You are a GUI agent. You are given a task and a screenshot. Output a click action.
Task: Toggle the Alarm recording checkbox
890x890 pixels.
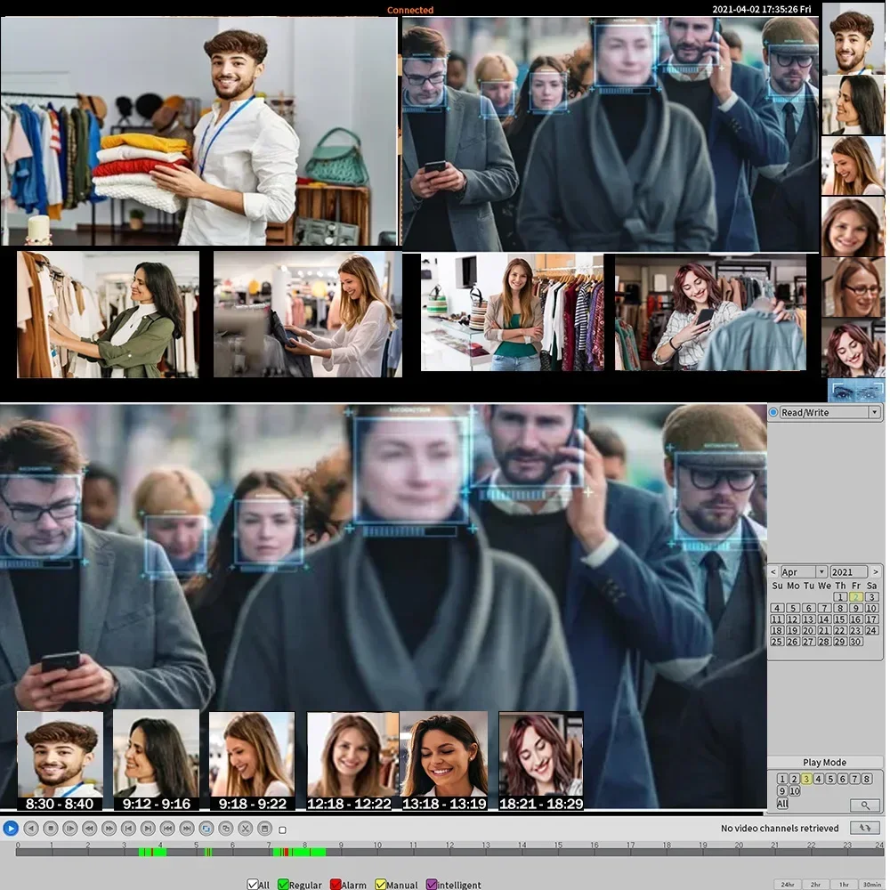click(336, 885)
